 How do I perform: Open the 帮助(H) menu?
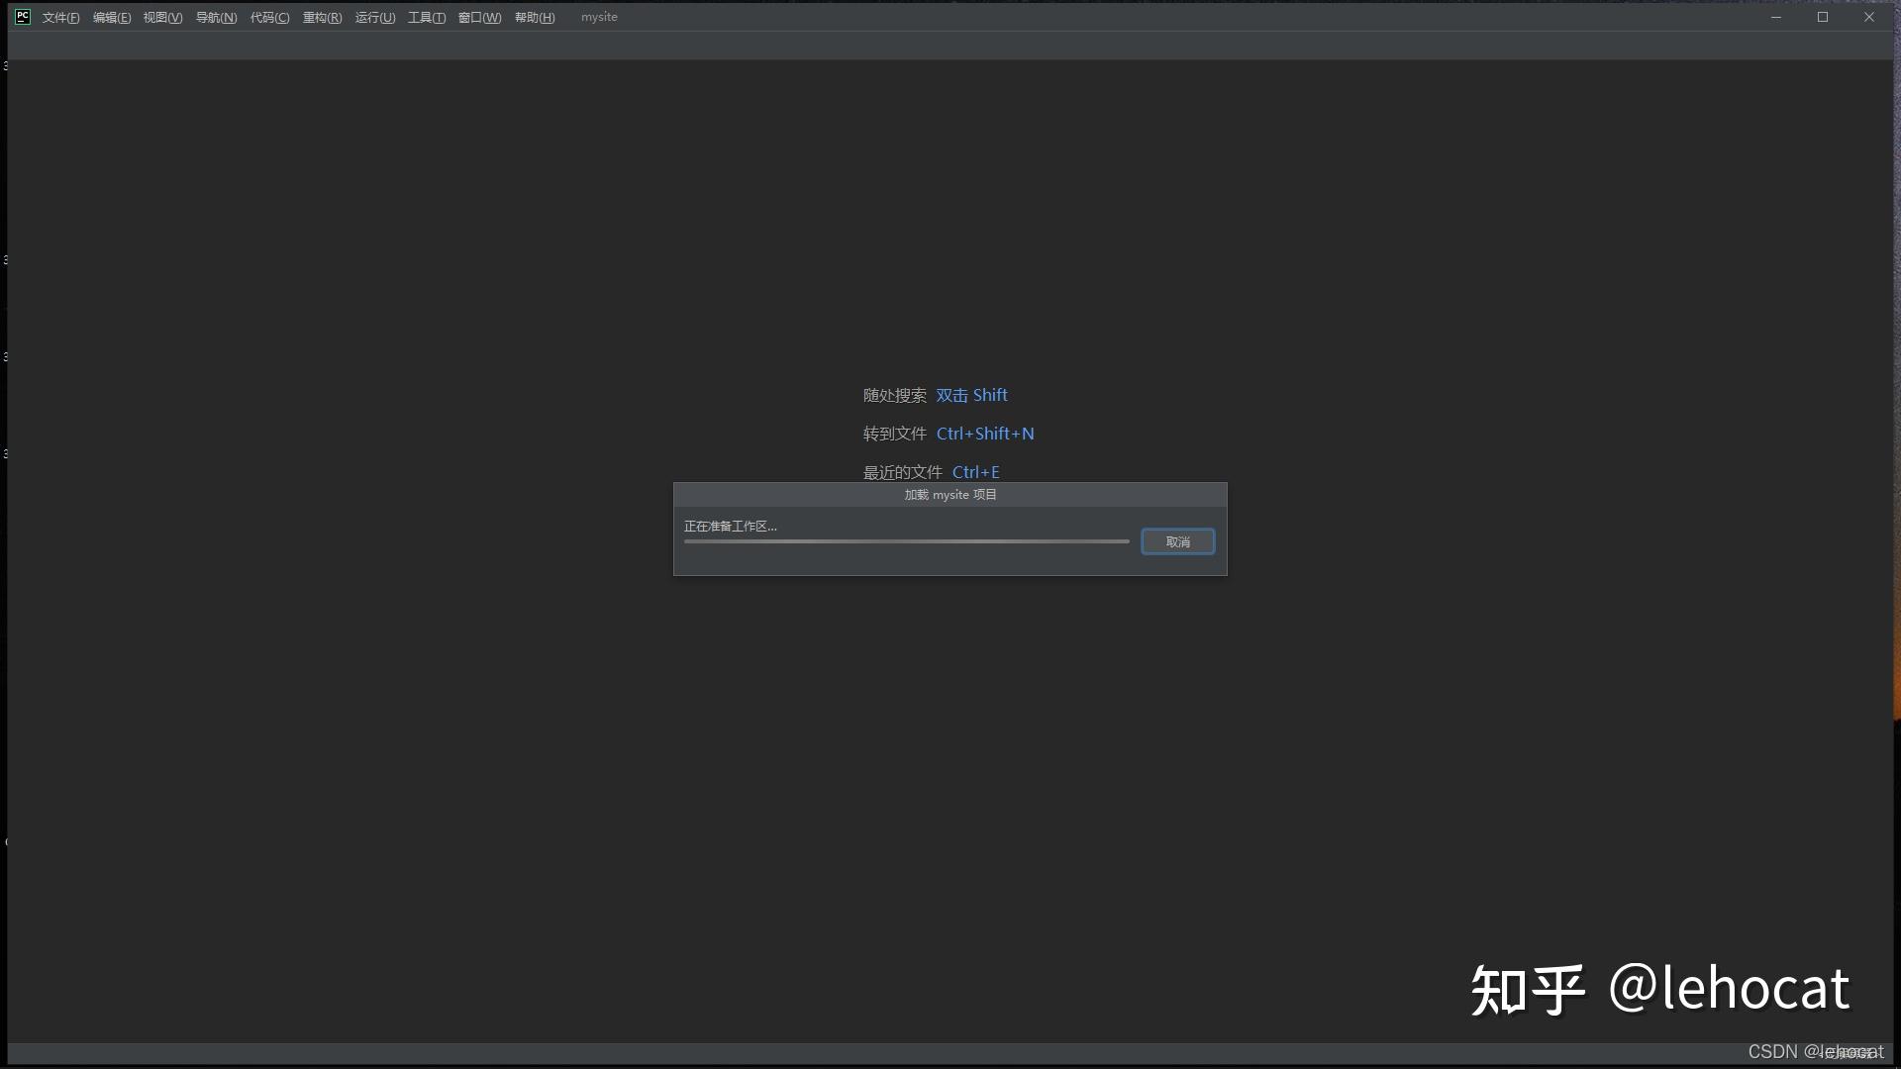[x=534, y=18]
